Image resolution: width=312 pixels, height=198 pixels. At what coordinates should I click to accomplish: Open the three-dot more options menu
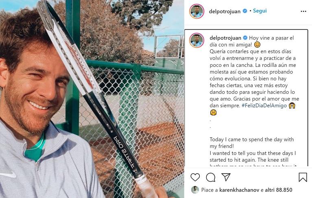pyautogui.click(x=303, y=11)
